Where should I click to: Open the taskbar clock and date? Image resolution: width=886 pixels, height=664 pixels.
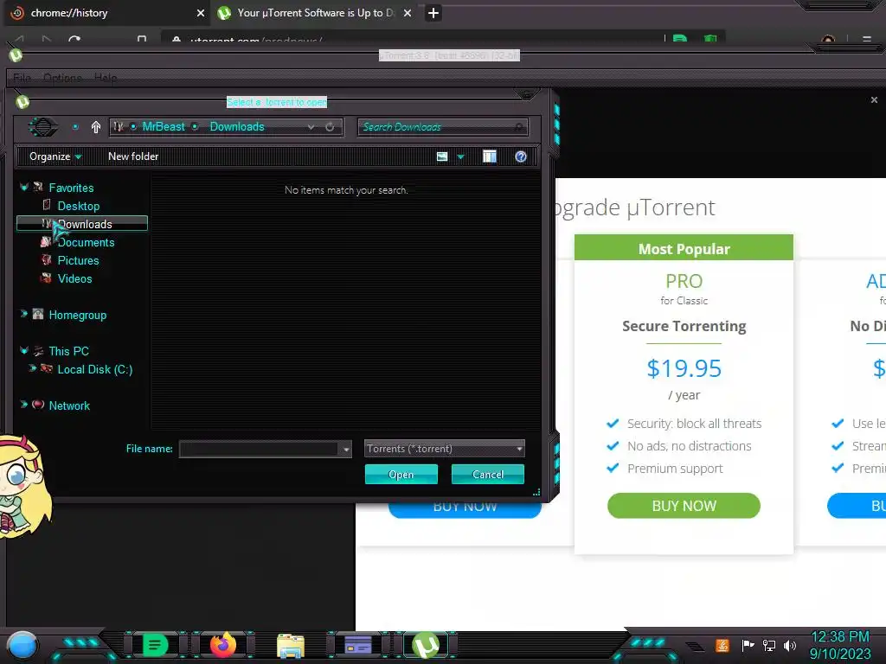coord(840,645)
